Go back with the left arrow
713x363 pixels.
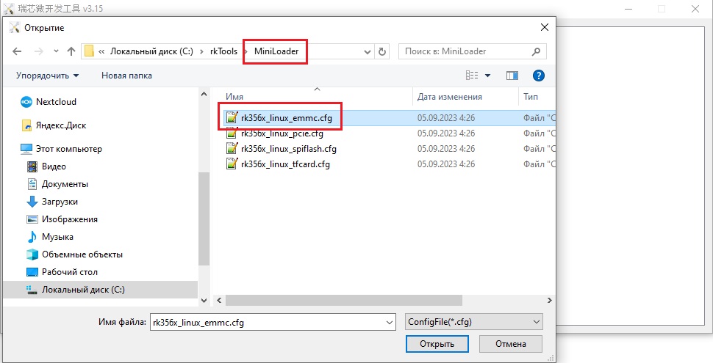(x=17, y=51)
